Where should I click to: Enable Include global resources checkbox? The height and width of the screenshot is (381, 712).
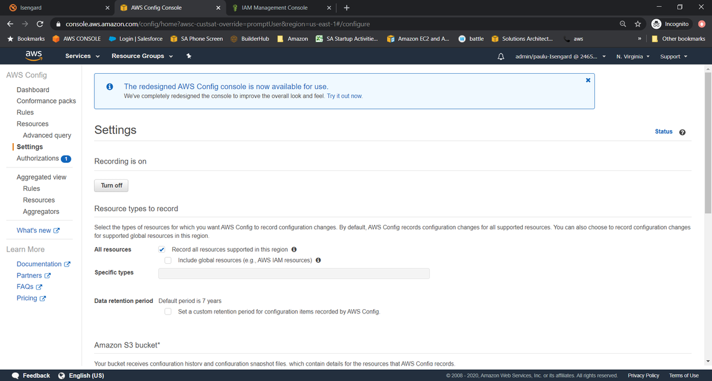pyautogui.click(x=168, y=260)
